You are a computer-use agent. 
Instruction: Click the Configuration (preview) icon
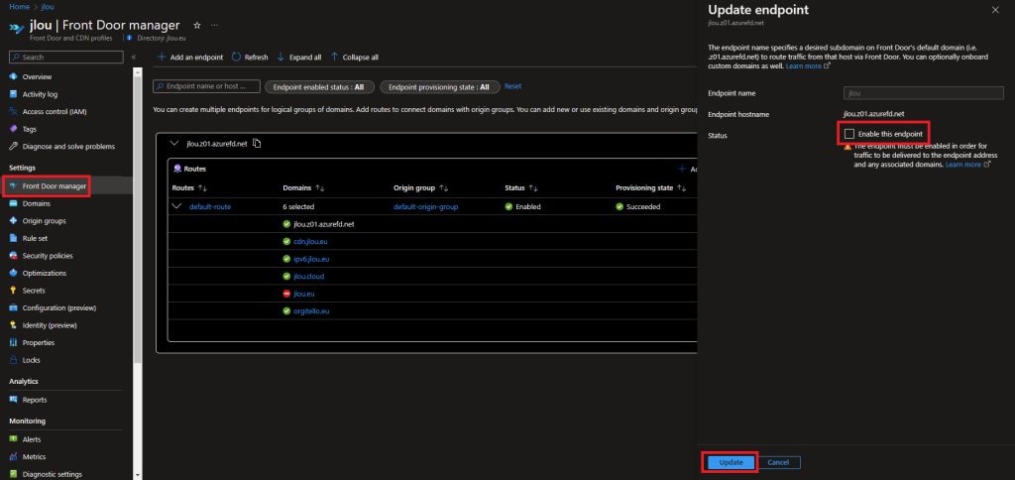click(x=14, y=307)
